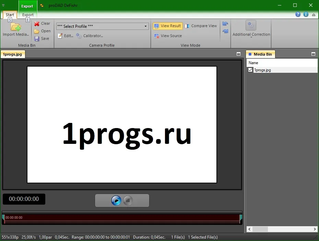Toggle View Result mode
319x241 pixels.
click(168, 26)
